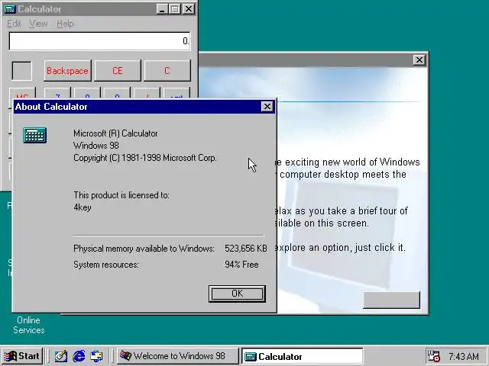The width and height of the screenshot is (489, 366).
Task: Switch to Welcome to Windows 98 taskbar button
Action: (178, 356)
